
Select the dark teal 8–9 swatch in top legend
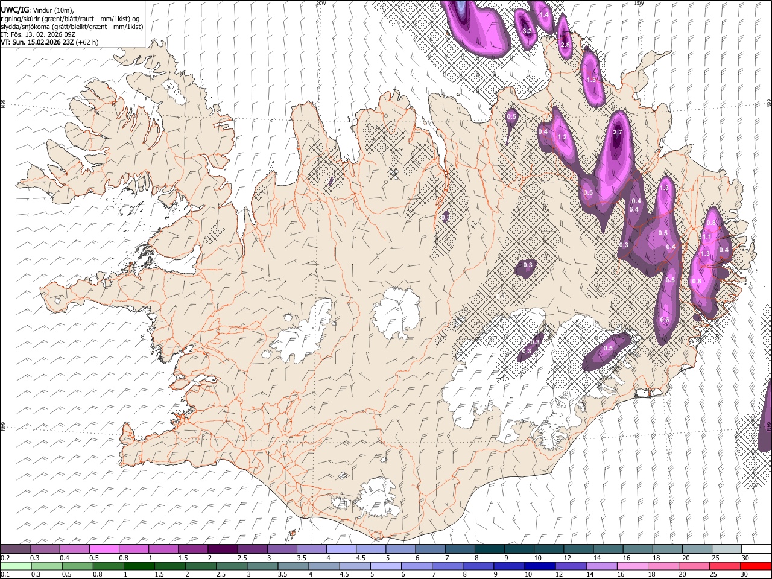pyautogui.click(x=490, y=549)
